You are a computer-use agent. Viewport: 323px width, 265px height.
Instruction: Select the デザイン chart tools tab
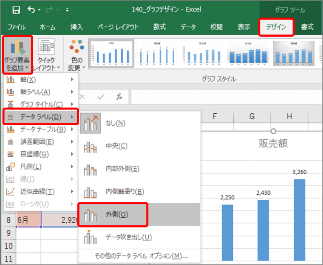(276, 27)
